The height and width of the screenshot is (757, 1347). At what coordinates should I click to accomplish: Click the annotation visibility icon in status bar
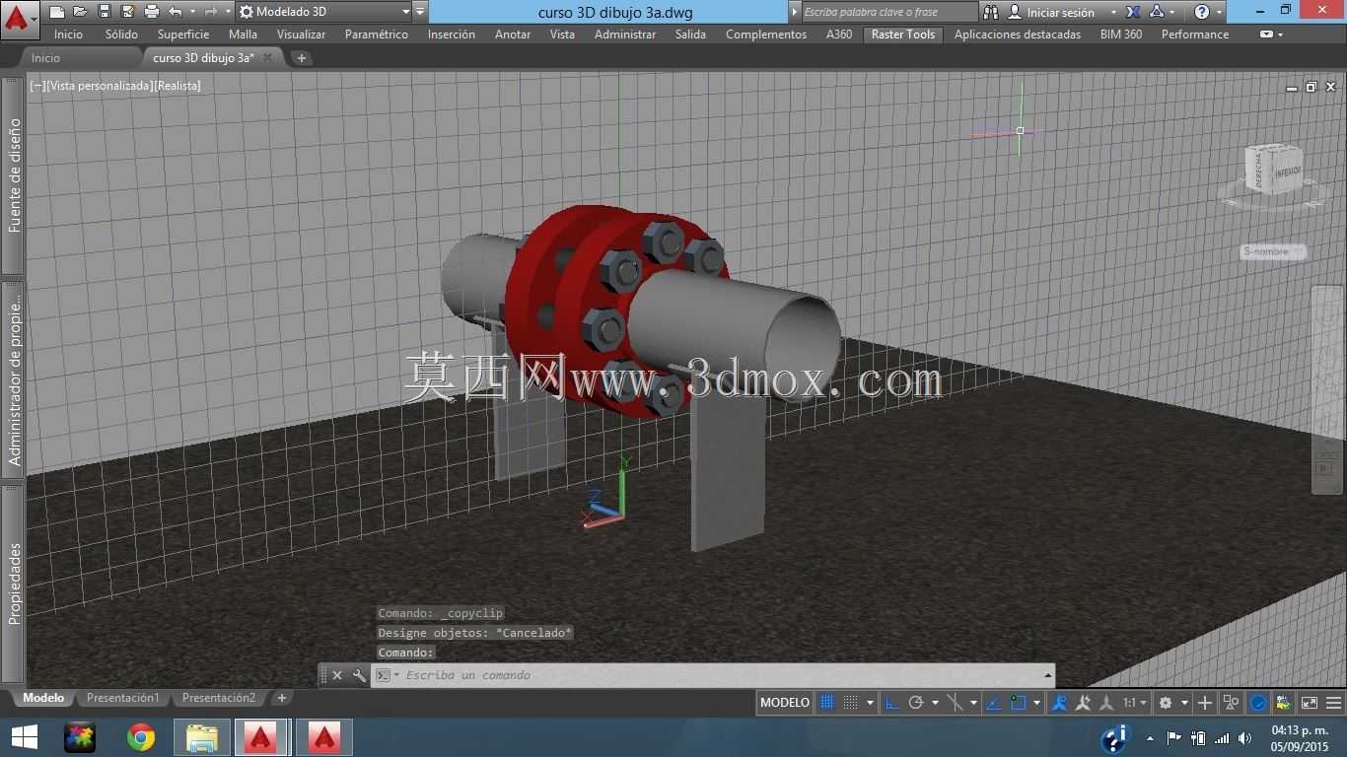1059,703
